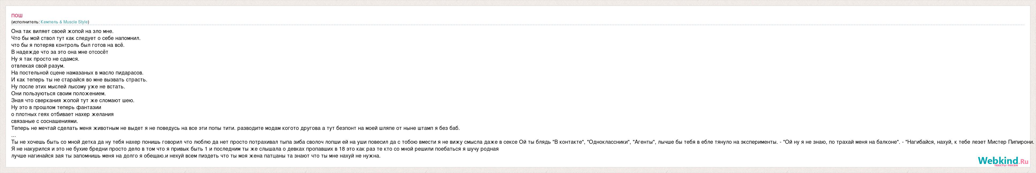Click the "исполнитель:" label text
The height and width of the screenshot is (173, 1036).
click(26, 22)
